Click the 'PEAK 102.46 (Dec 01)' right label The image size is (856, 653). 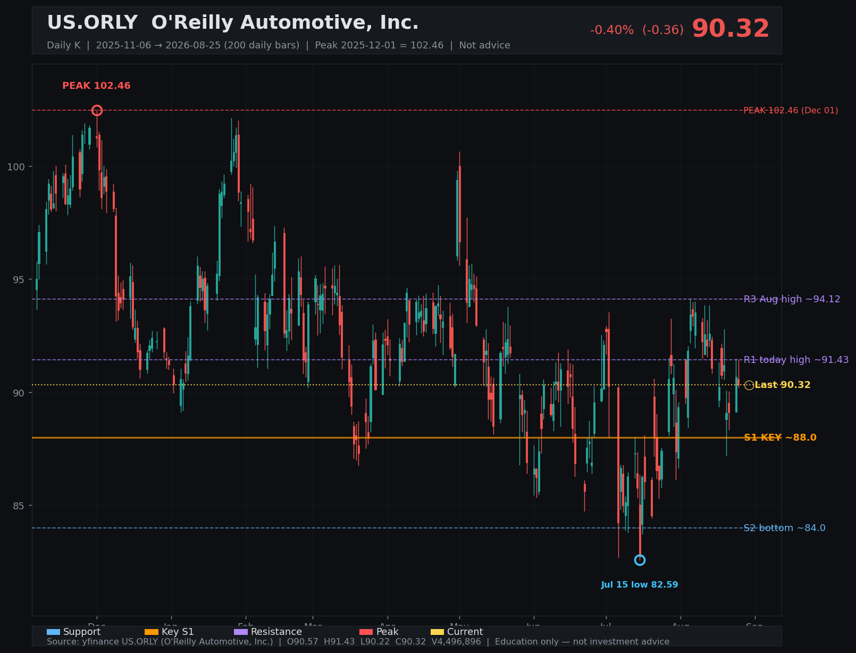tap(791, 111)
